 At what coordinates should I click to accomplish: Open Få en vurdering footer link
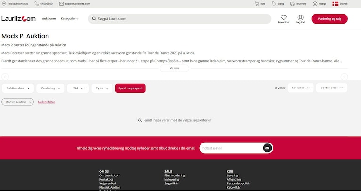[x=175, y=175]
